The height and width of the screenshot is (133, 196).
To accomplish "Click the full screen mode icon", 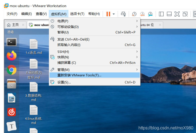I will pos(177,14).
